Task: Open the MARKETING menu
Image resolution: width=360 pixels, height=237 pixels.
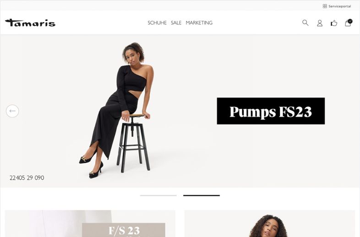Action: [x=199, y=23]
